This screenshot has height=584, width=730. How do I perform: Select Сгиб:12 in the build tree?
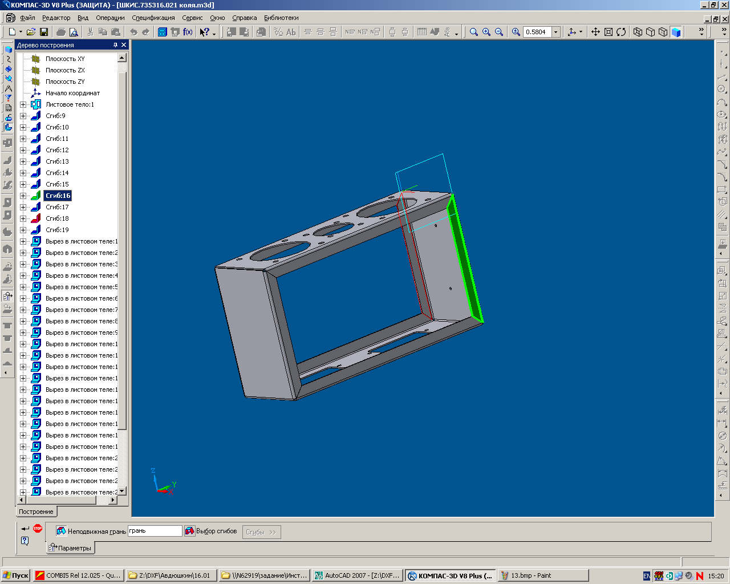(x=57, y=150)
